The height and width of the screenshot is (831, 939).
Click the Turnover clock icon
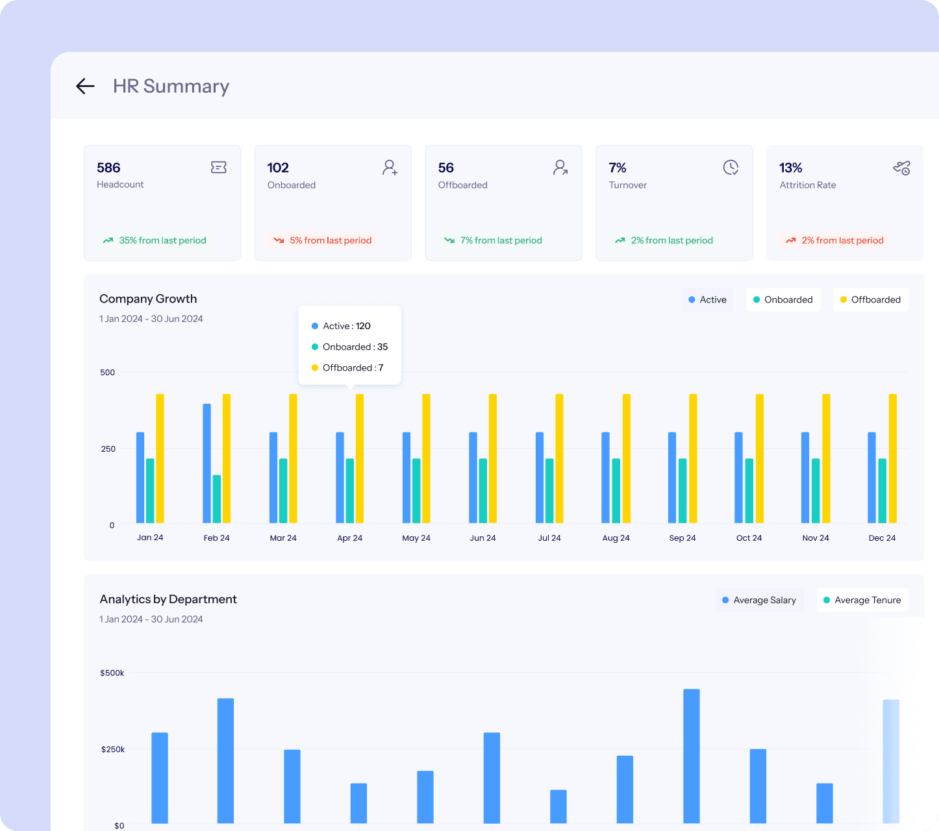click(731, 167)
